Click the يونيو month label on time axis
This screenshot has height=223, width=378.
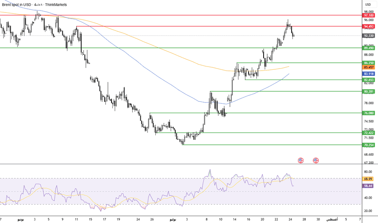(21, 219)
